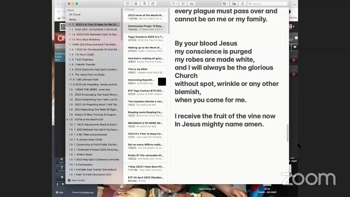Open the media/photos dropdown in toolbar
The image size is (350, 197).
click(226, 4)
